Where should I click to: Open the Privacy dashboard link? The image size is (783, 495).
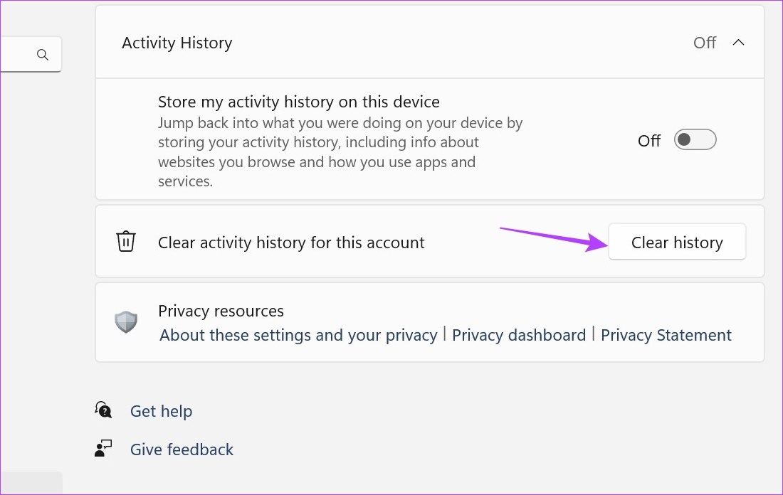[519, 335]
